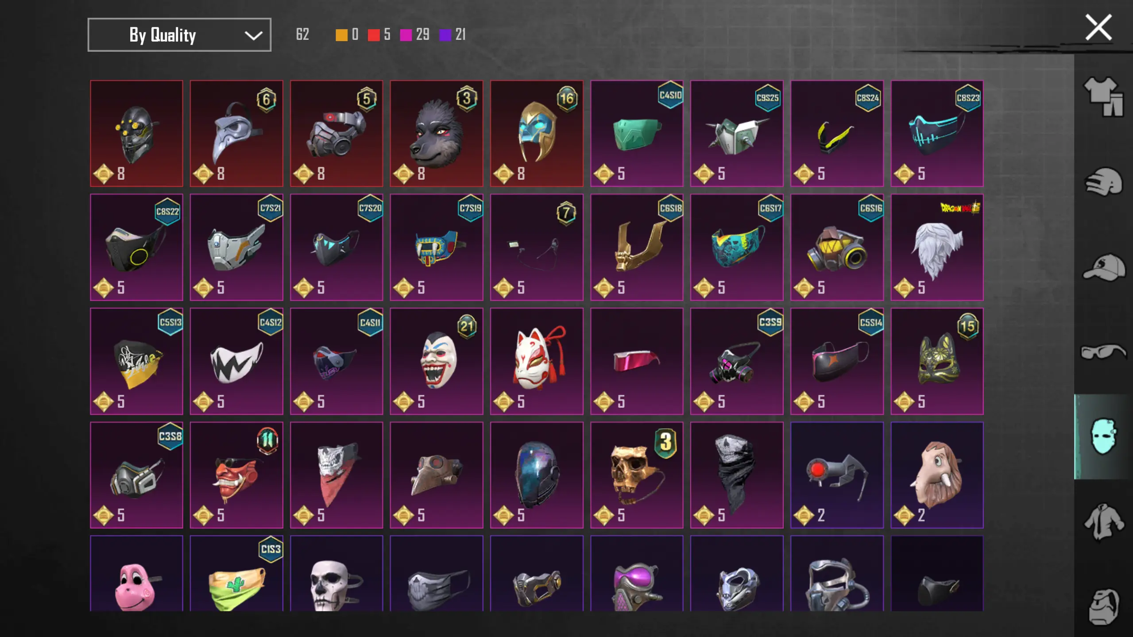Filter by the pink quality swatch
This screenshot has width=1133, height=637.
point(406,35)
